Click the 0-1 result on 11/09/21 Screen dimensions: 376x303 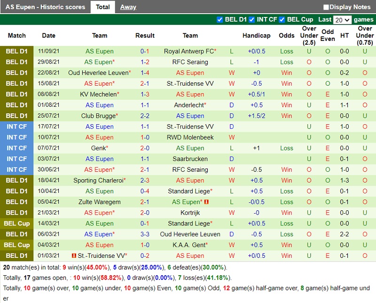tap(145, 51)
